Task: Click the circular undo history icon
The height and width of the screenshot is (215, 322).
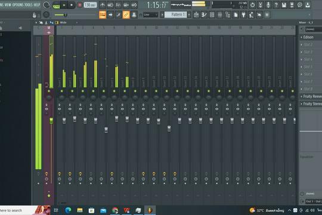Action: click(252, 5)
